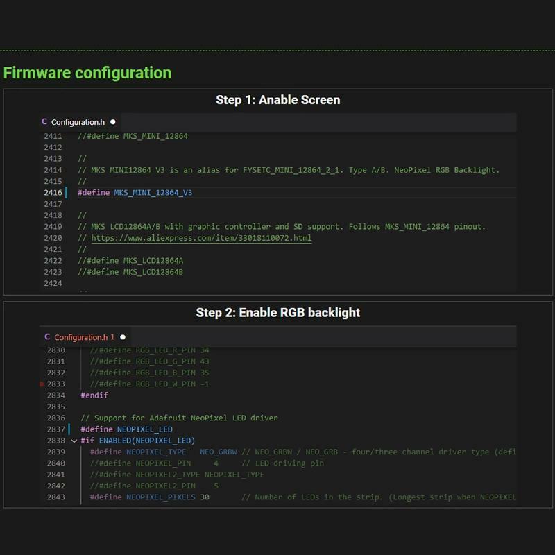The image size is (555, 555).
Task: Collapse the #if ENABLED(NEOPIXEL_LED) fold arrow
Action: 74,441
